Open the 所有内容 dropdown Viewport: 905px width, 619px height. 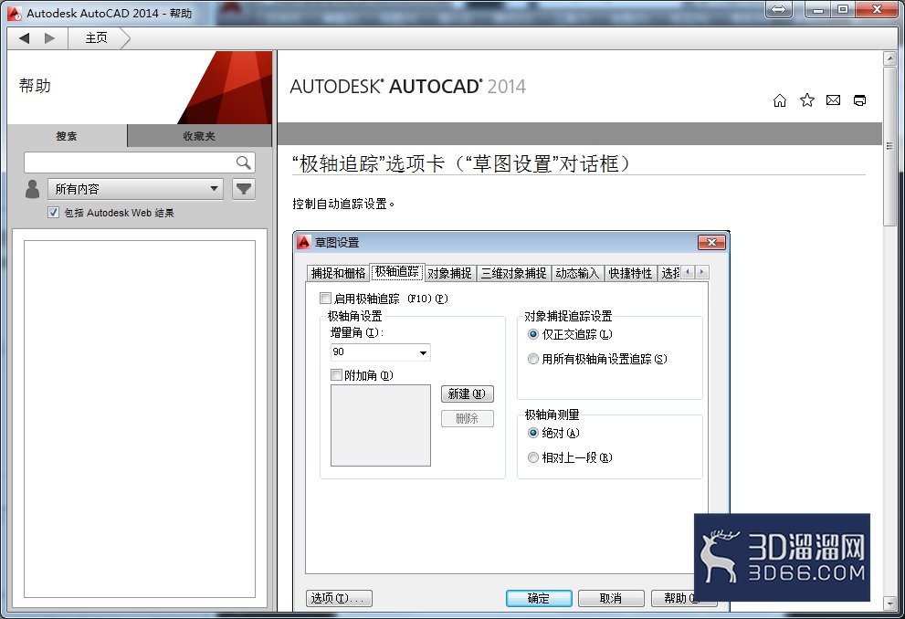click(135, 189)
